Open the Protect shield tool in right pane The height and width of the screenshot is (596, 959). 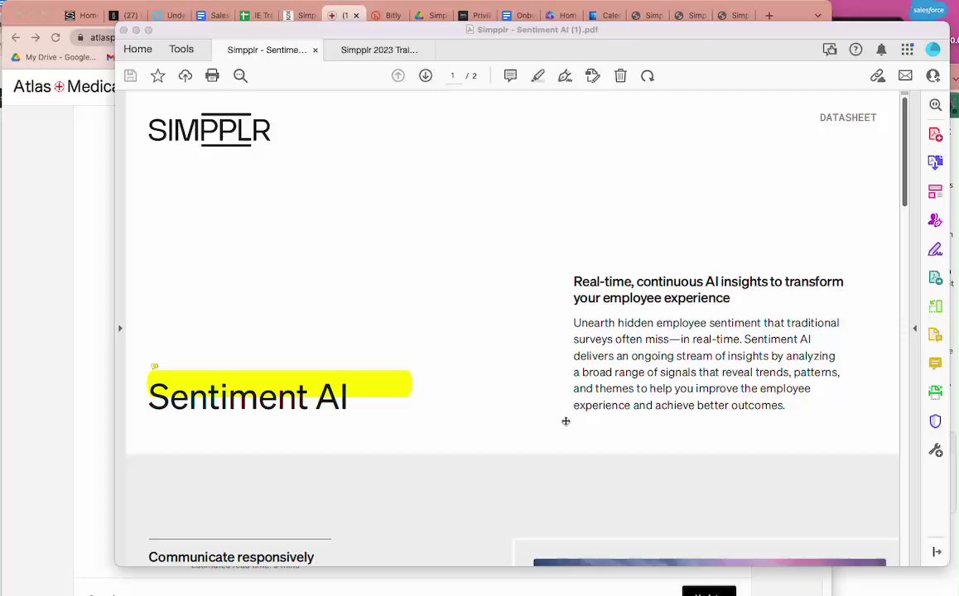[x=935, y=421]
